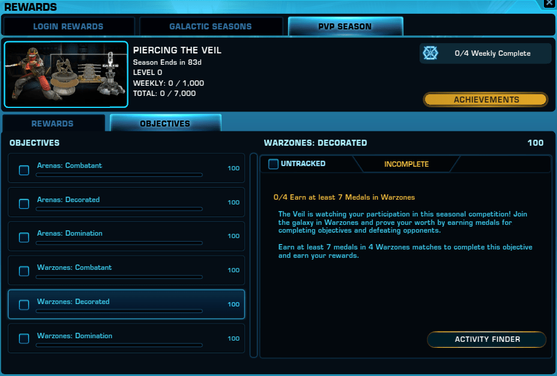Open the Achievements button
The width and height of the screenshot is (557, 376).
click(486, 100)
